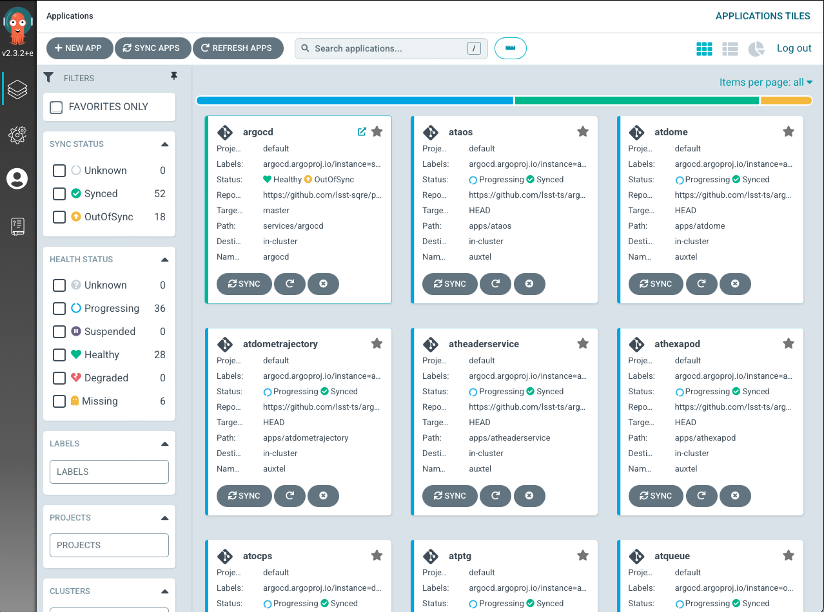Screen dimensions: 824x612
Task: Click the Refresh Apps button
Action: 238,48
